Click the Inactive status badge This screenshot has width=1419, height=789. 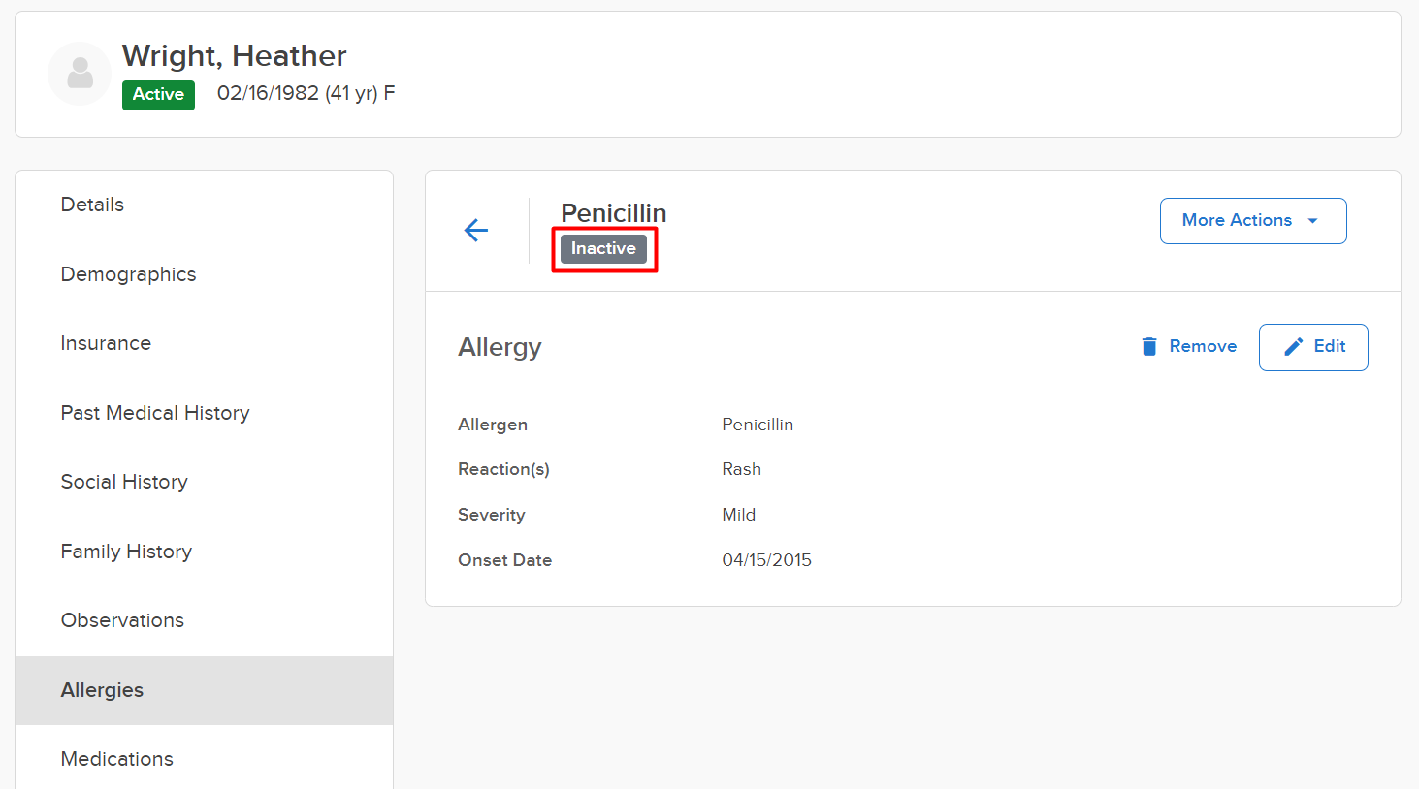(x=603, y=249)
